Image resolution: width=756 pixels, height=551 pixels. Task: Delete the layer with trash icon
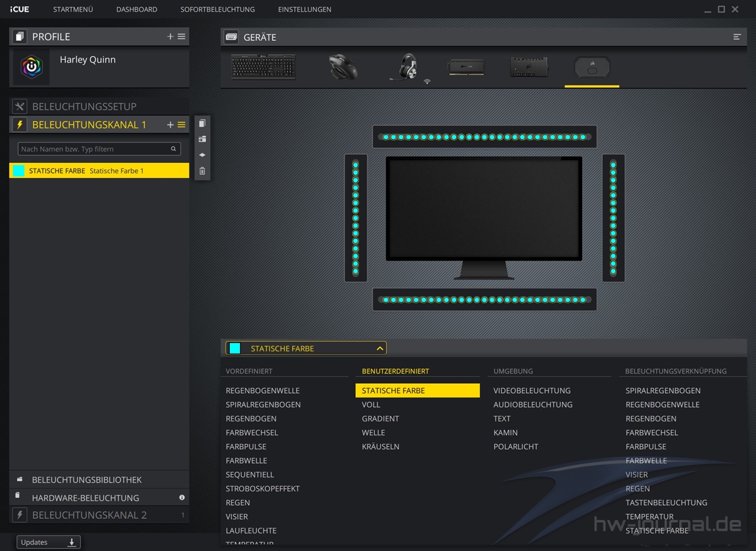coord(202,170)
